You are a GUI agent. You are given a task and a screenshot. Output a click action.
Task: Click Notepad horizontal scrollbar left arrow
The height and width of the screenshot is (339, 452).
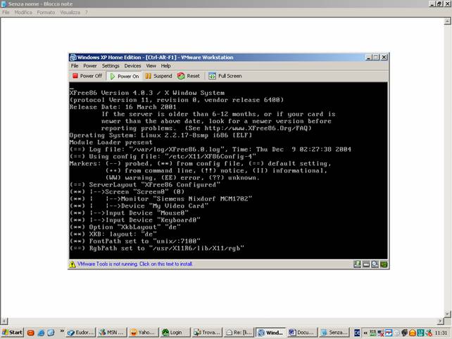coord(4,321)
